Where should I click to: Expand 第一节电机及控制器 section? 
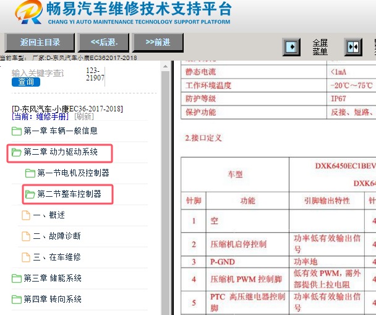point(73,173)
